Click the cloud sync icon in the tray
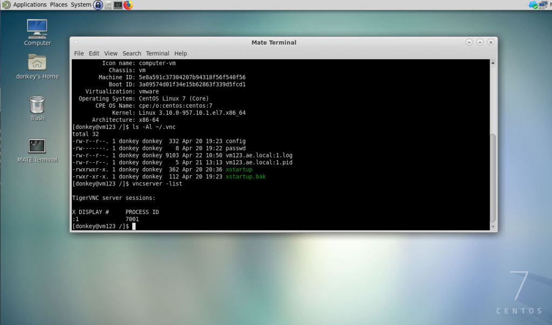Viewport: 552px width, 325px height. point(533,5)
